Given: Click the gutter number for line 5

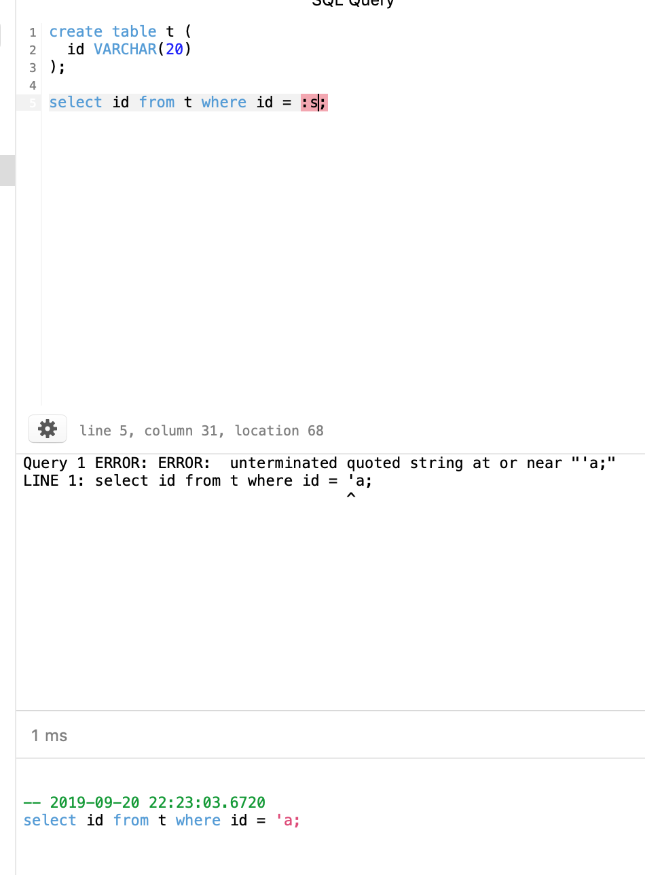Looking at the screenshot, I should (32, 102).
